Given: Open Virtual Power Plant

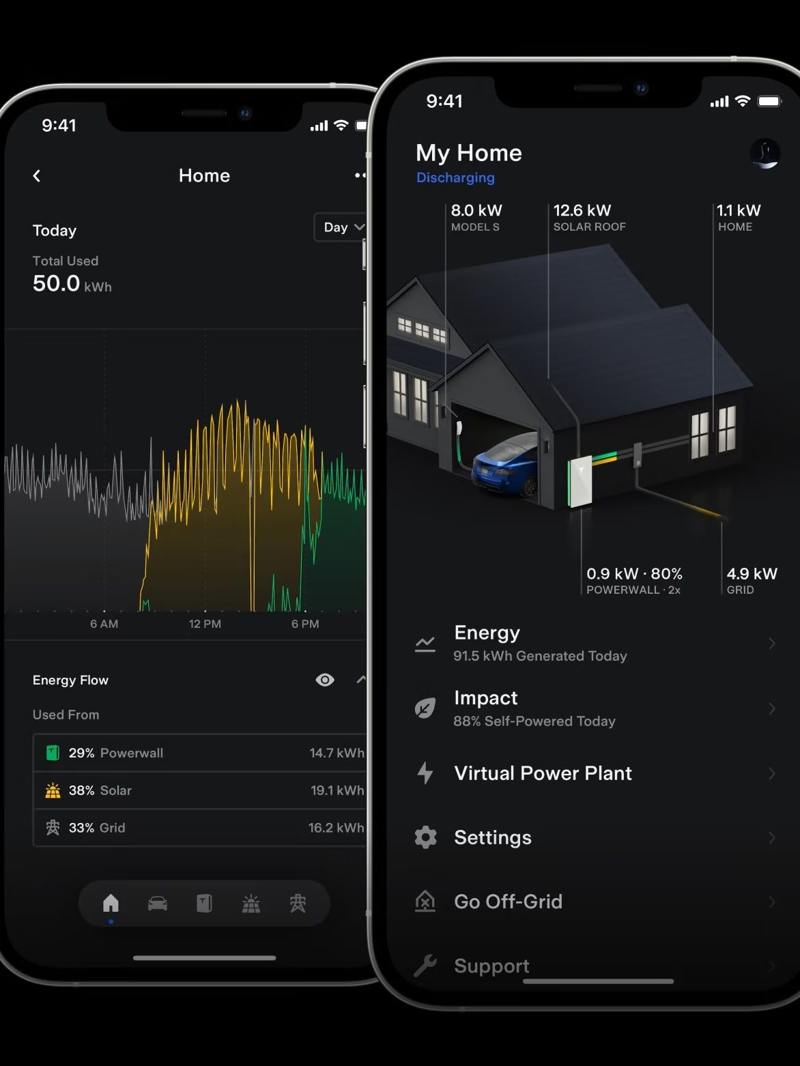Looking at the screenshot, I should point(595,773).
